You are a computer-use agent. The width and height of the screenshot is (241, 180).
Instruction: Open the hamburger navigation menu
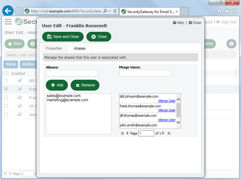(8, 22)
